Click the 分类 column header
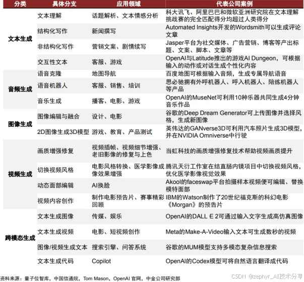This screenshot has height=282, width=304. click(x=20, y=4)
